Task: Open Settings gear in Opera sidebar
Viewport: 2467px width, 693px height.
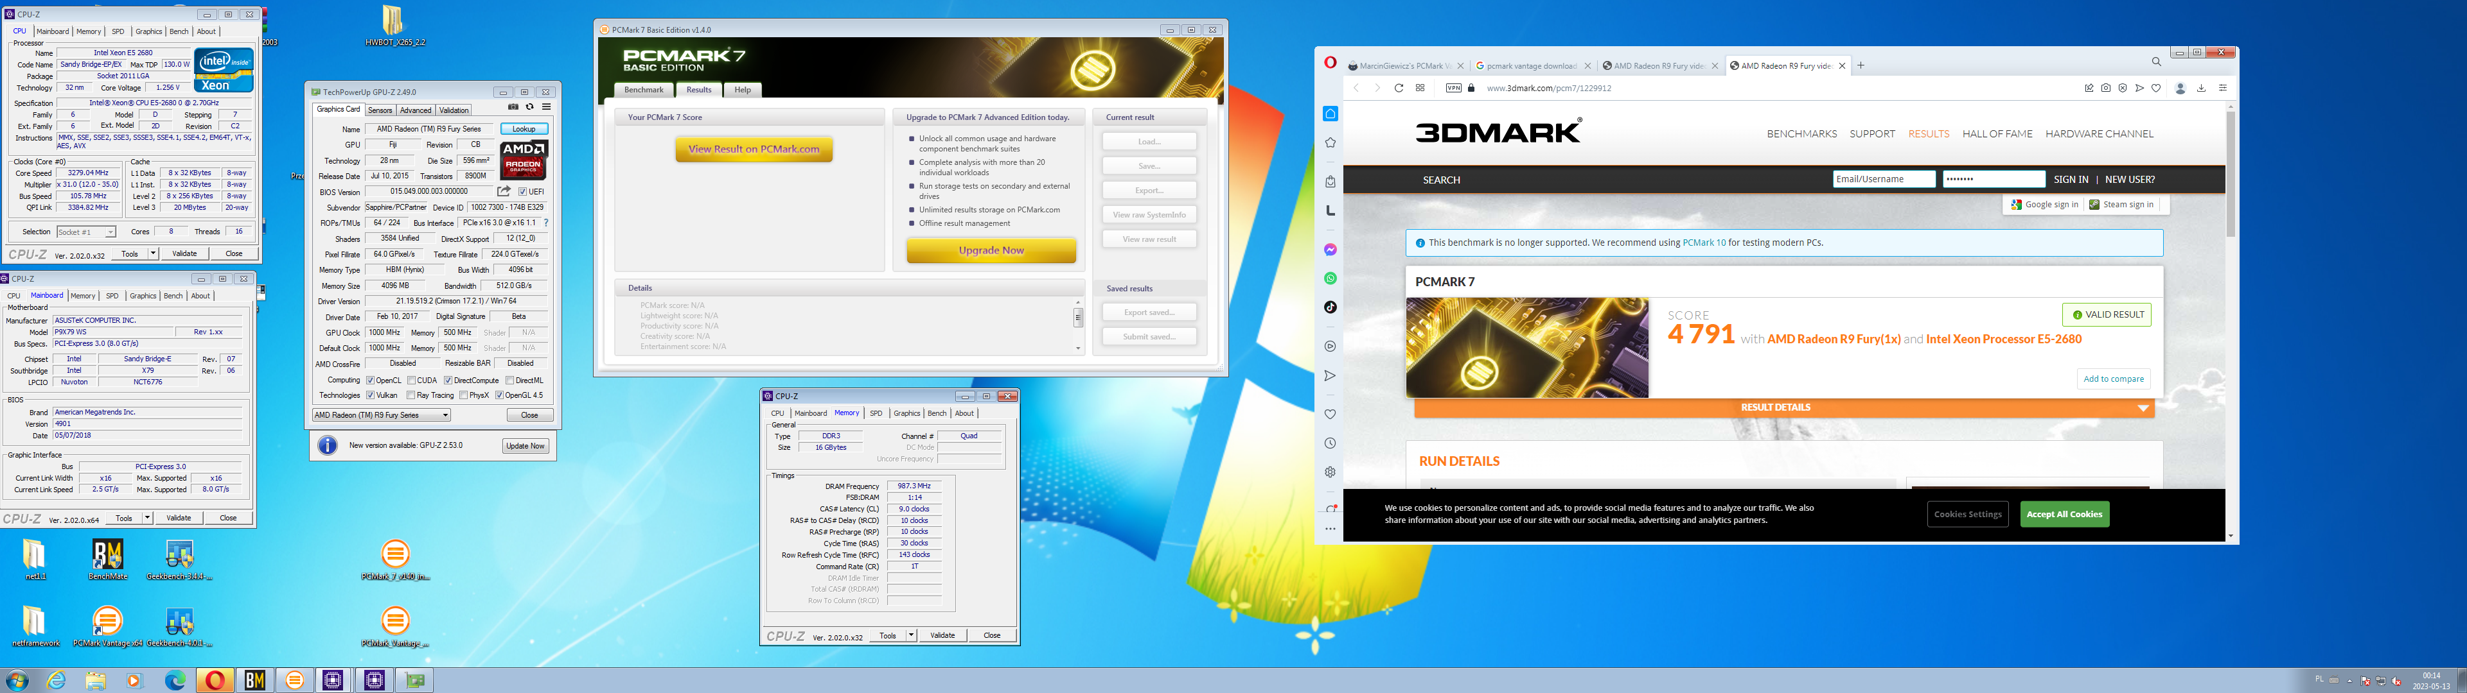Action: [1331, 472]
